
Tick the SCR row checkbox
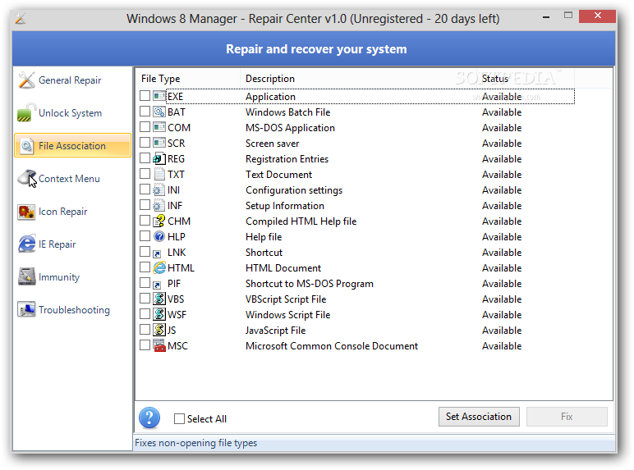pyautogui.click(x=145, y=143)
